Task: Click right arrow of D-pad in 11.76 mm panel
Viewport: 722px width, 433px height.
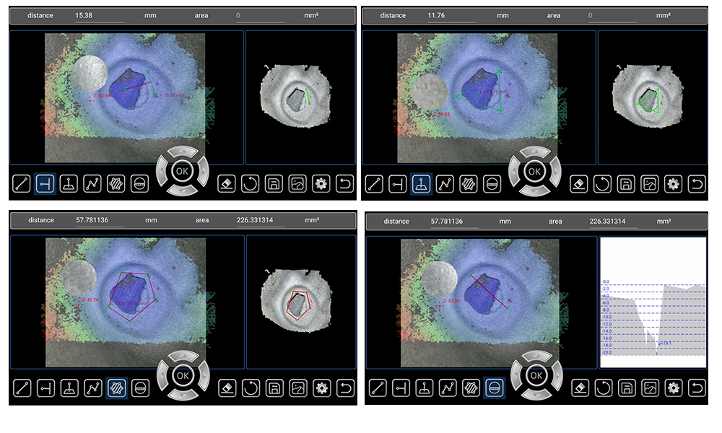Action: tap(556, 171)
